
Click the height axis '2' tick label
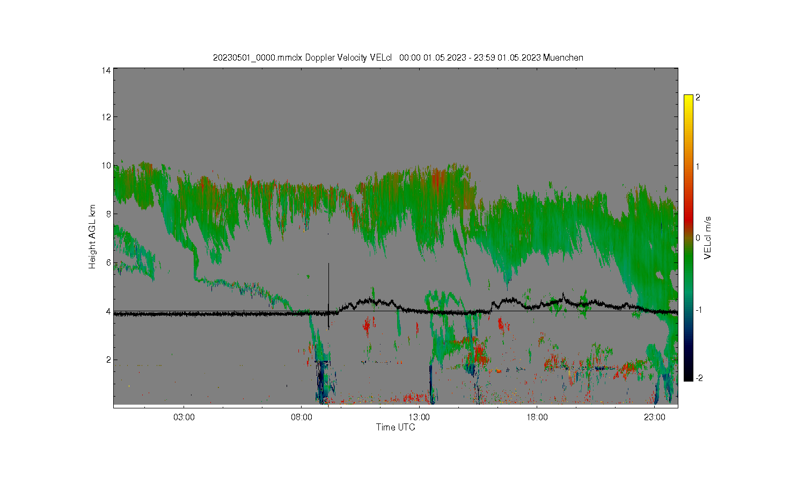[x=108, y=360]
